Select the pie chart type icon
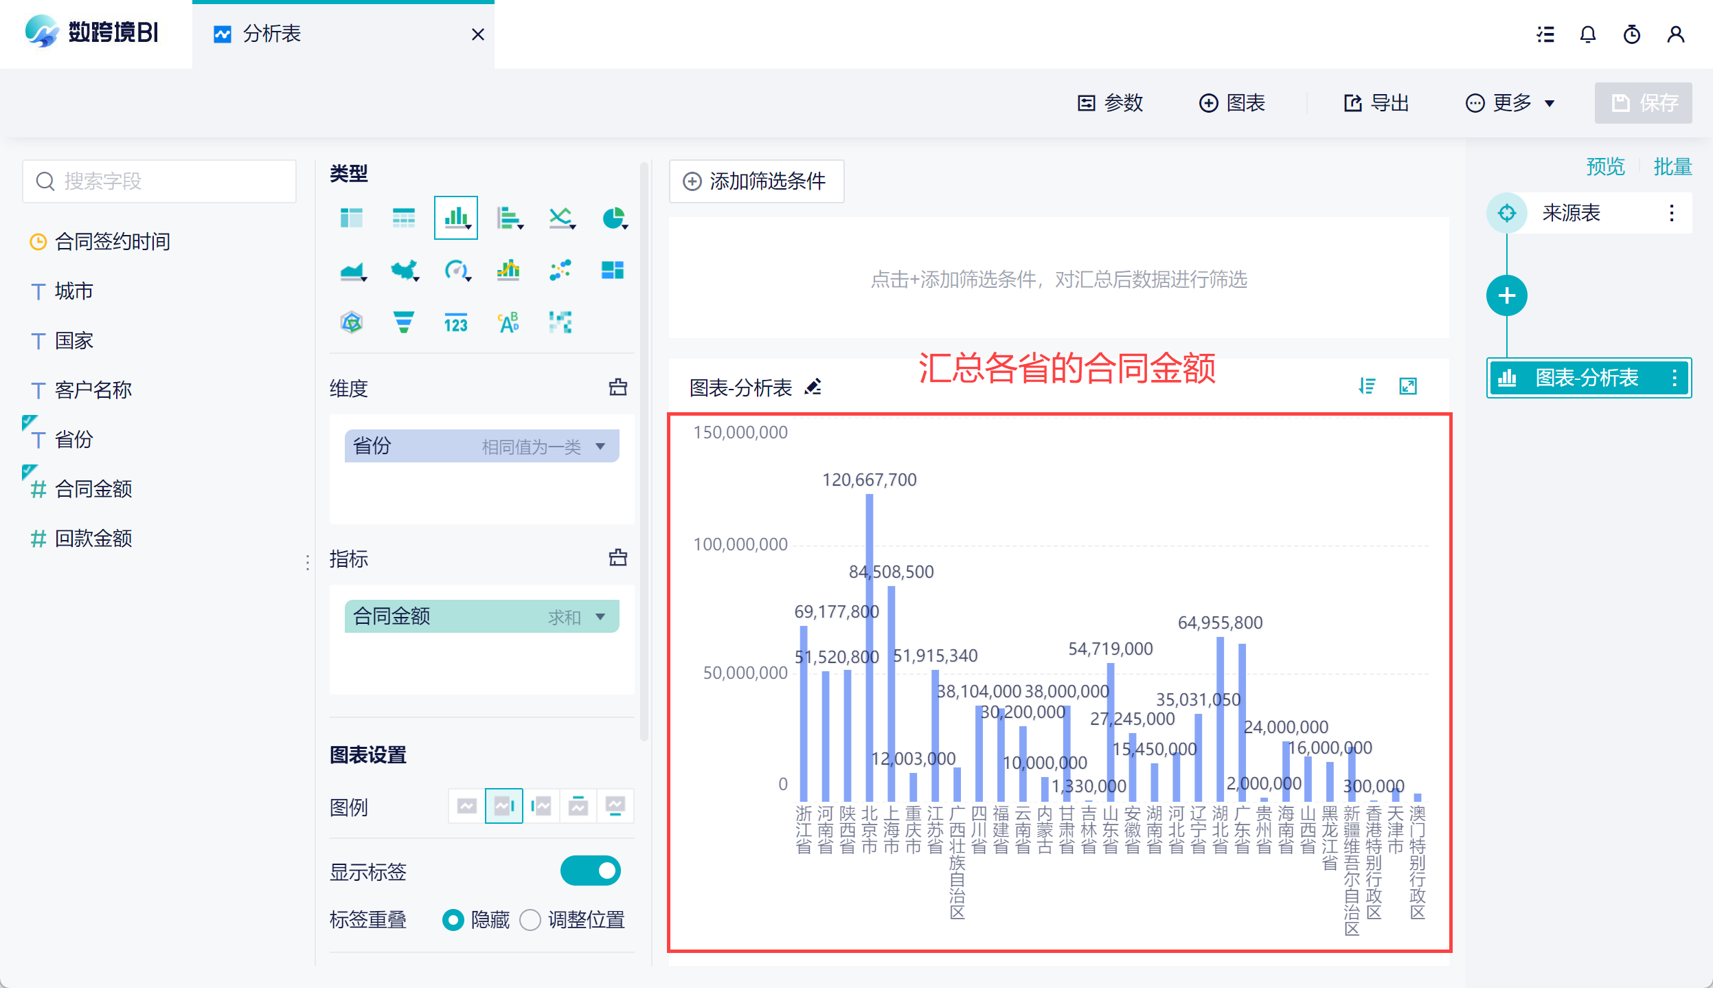1713x988 pixels. coord(613,218)
